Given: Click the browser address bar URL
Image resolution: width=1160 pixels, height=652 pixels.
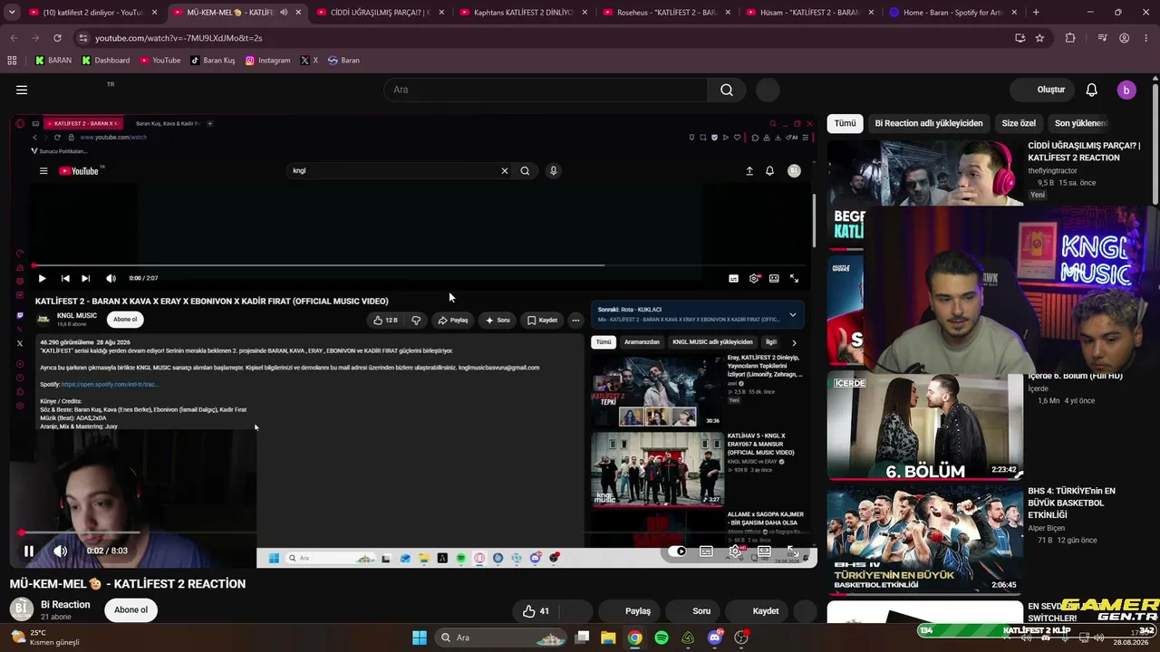Looking at the screenshot, I should (179, 38).
